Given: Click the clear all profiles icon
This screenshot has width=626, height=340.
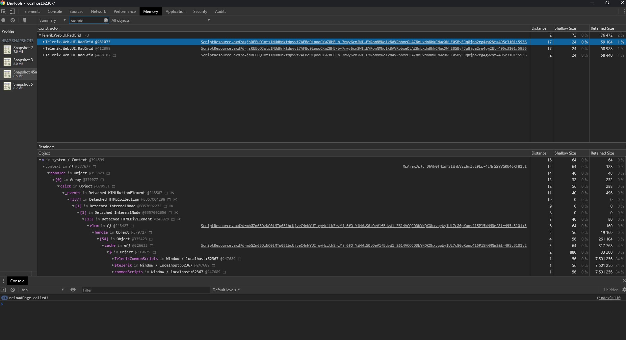Looking at the screenshot, I should pos(13,20).
